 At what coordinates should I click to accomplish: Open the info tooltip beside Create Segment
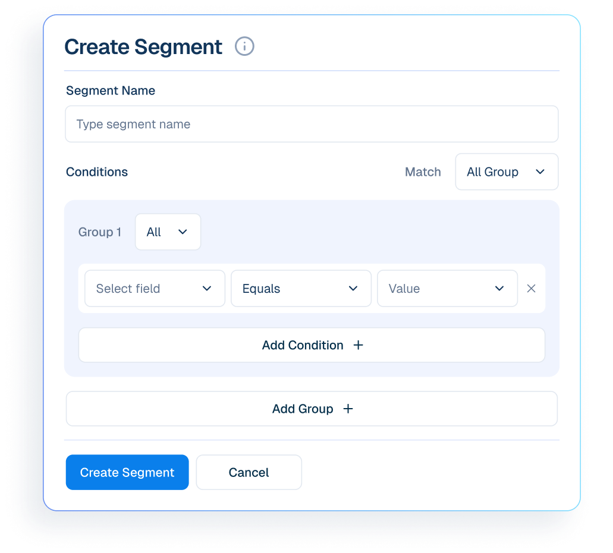coord(244,46)
